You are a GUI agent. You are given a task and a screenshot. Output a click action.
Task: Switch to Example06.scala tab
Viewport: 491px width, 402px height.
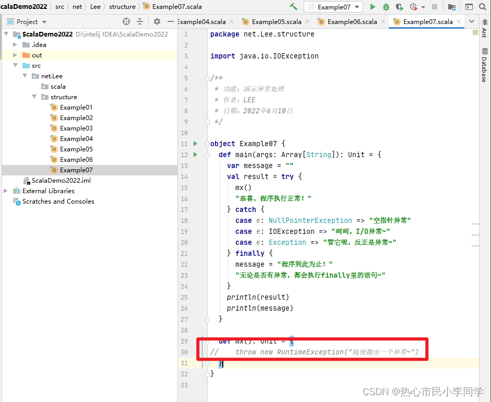pos(352,21)
